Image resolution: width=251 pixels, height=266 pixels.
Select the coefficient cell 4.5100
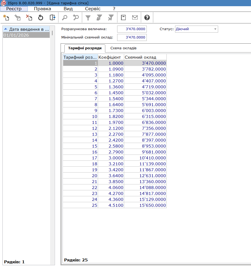pos(111,205)
